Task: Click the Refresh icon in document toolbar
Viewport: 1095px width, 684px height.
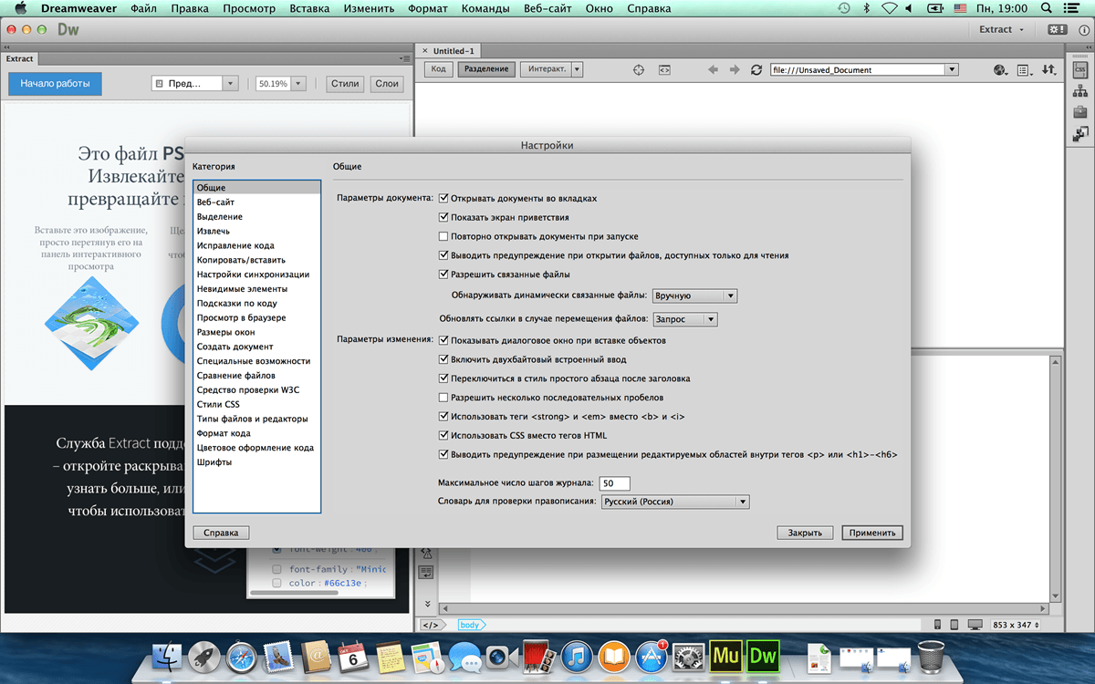Action: point(756,69)
